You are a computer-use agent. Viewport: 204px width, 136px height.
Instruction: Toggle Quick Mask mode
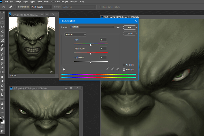[2, 127]
